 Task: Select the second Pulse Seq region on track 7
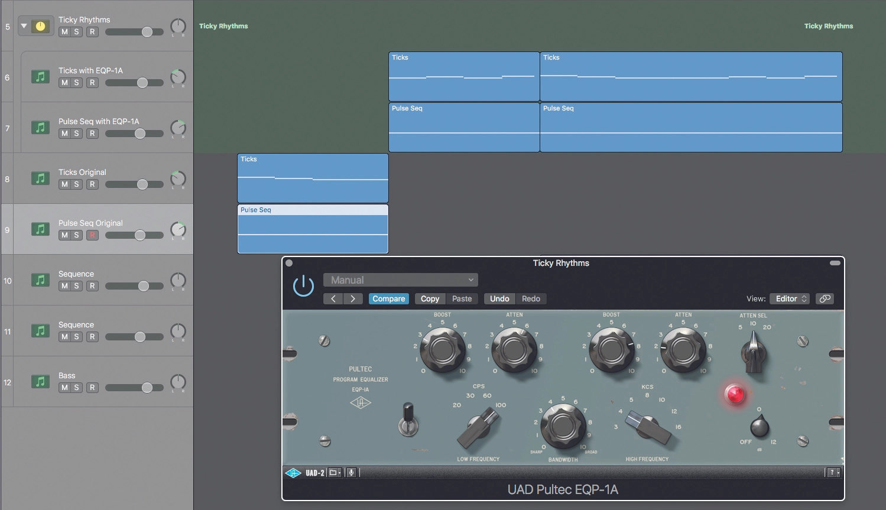point(691,128)
